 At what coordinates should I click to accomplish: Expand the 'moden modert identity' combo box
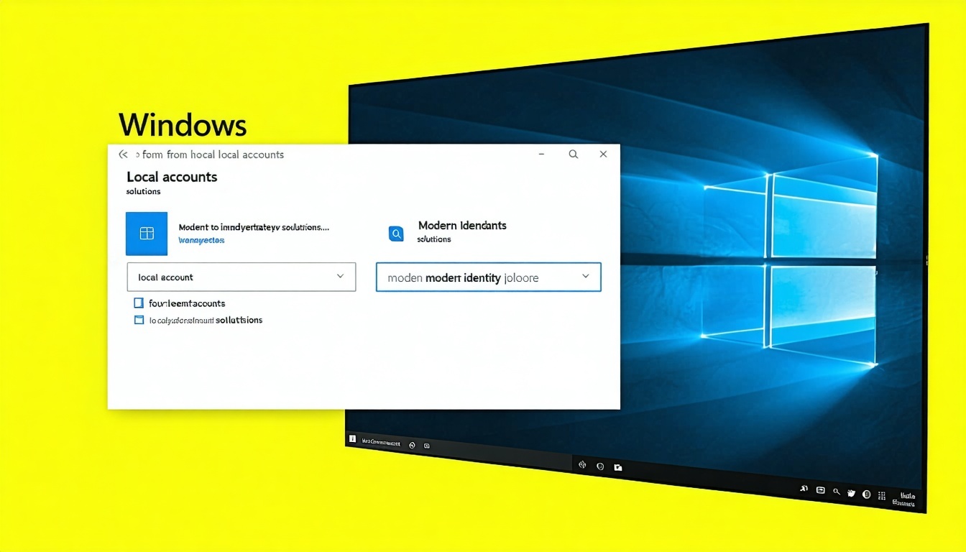pyautogui.click(x=489, y=277)
